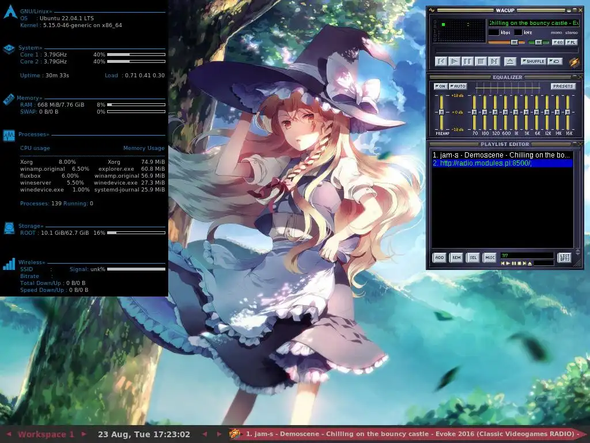Open the MISC menu in playlist editor
The height and width of the screenshot is (443, 590).
tap(490, 258)
